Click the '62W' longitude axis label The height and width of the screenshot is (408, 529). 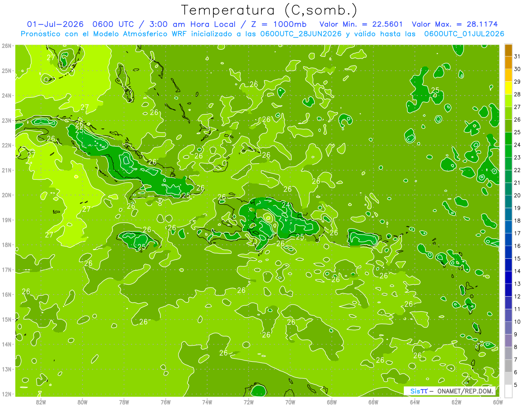tap(456, 402)
